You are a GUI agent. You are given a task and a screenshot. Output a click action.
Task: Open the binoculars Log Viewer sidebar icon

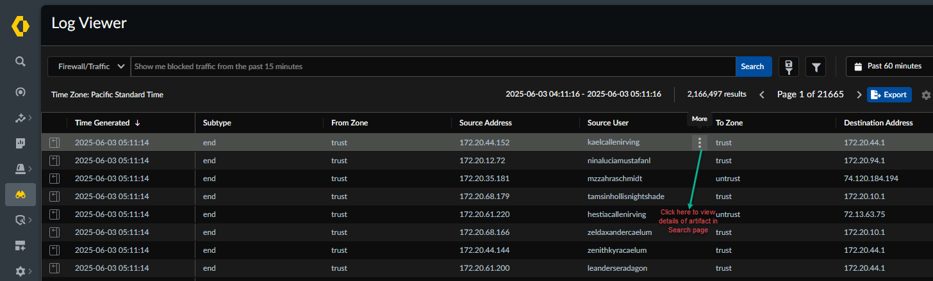[21, 195]
